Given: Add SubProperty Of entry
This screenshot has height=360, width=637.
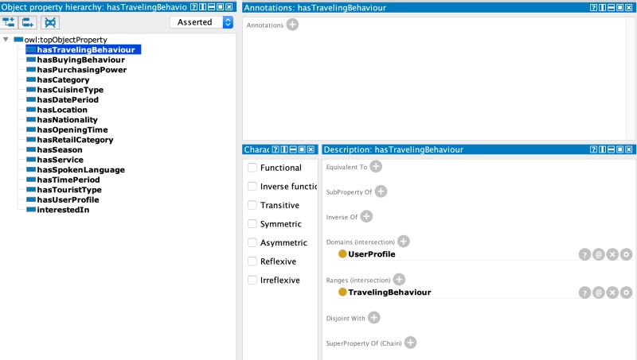Looking at the screenshot, I should pyautogui.click(x=381, y=192).
